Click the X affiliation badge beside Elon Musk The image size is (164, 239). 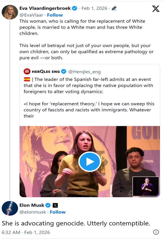coord(55,205)
